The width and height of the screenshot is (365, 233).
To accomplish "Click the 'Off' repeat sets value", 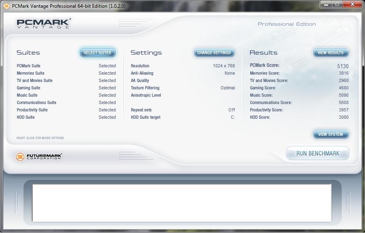I will pyautogui.click(x=232, y=110).
